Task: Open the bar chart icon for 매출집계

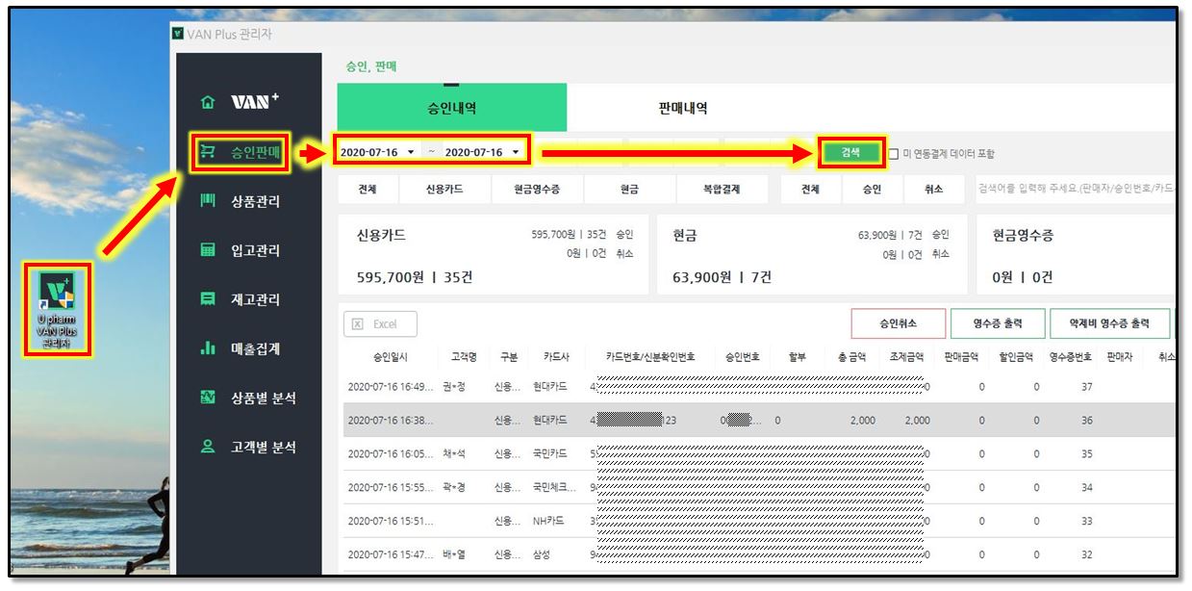Action: pos(207,348)
